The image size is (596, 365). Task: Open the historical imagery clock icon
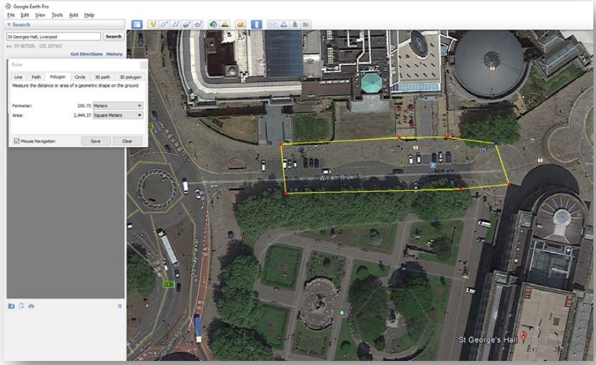click(x=213, y=24)
